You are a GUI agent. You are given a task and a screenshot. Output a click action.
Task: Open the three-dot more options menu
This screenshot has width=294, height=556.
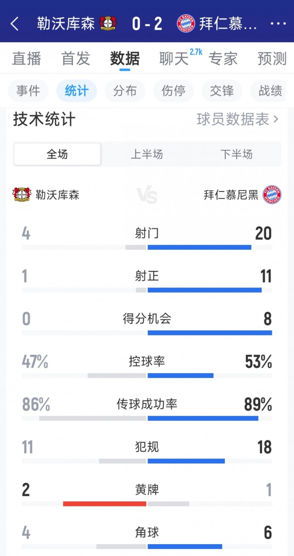click(278, 24)
